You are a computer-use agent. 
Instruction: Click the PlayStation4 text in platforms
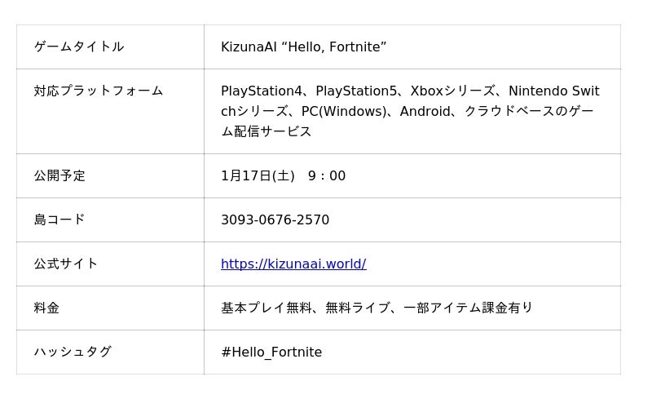point(261,91)
